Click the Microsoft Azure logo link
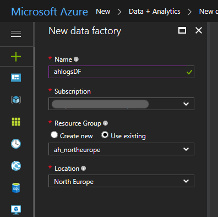 coord(50,12)
